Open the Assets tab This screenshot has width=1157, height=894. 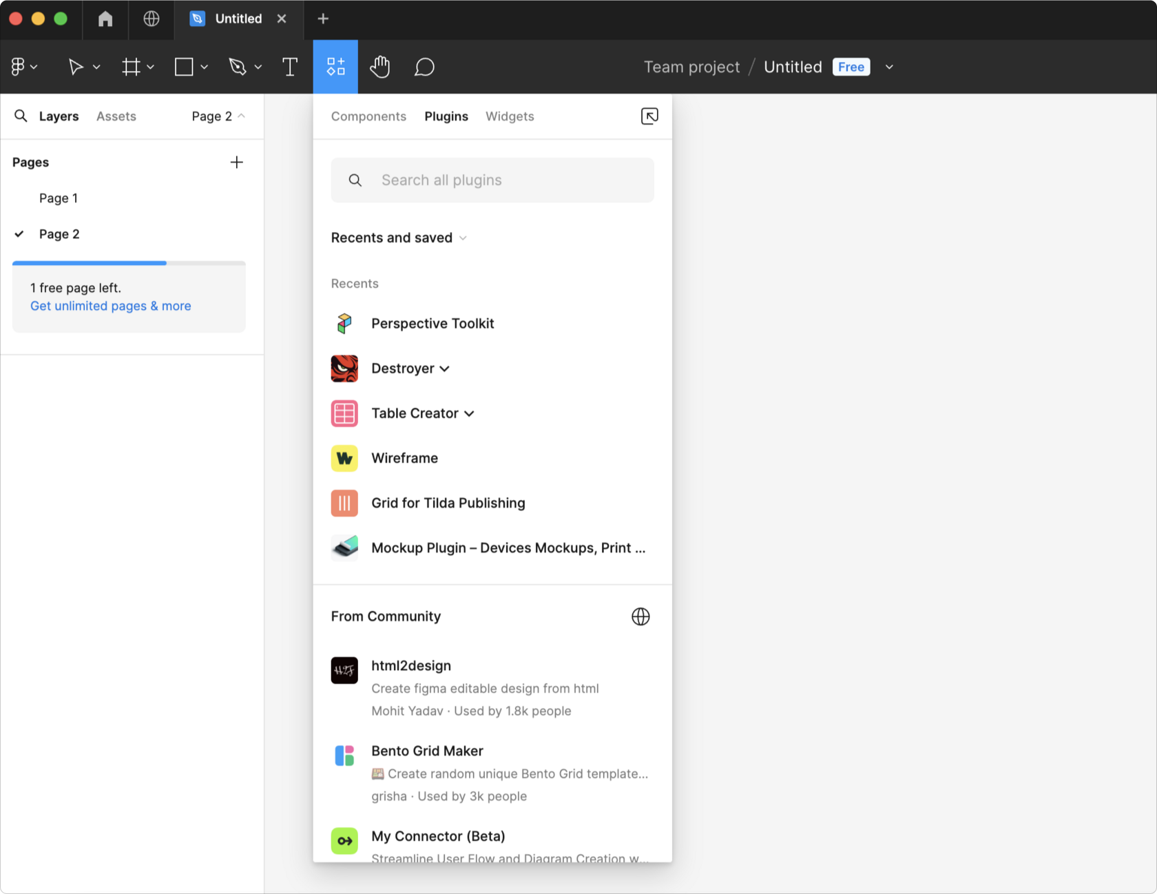(x=116, y=116)
